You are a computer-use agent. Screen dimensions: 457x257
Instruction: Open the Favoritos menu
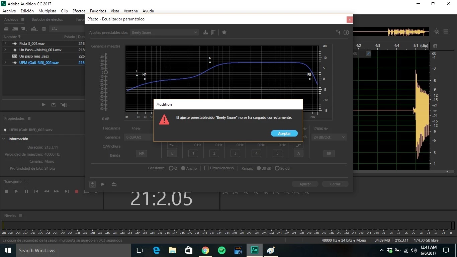[x=98, y=11]
